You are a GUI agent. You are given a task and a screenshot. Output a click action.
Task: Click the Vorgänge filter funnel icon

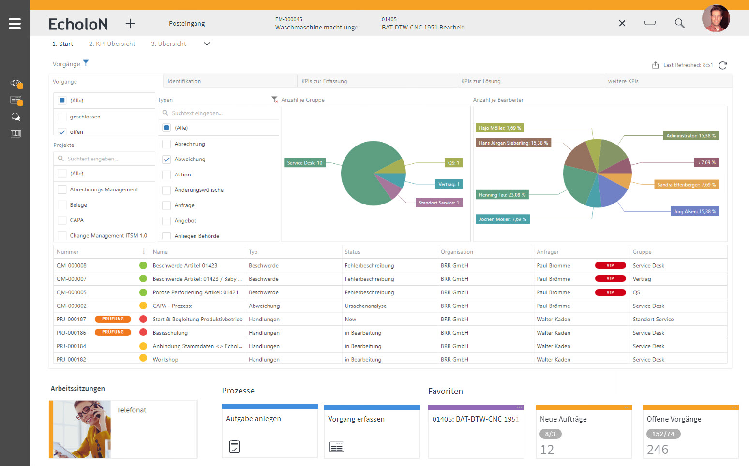tap(86, 63)
